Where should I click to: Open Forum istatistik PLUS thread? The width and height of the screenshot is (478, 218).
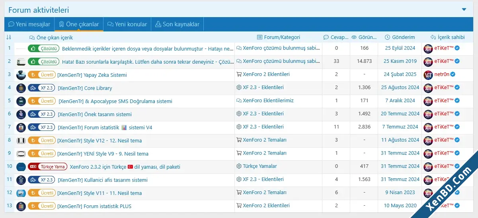94,206
